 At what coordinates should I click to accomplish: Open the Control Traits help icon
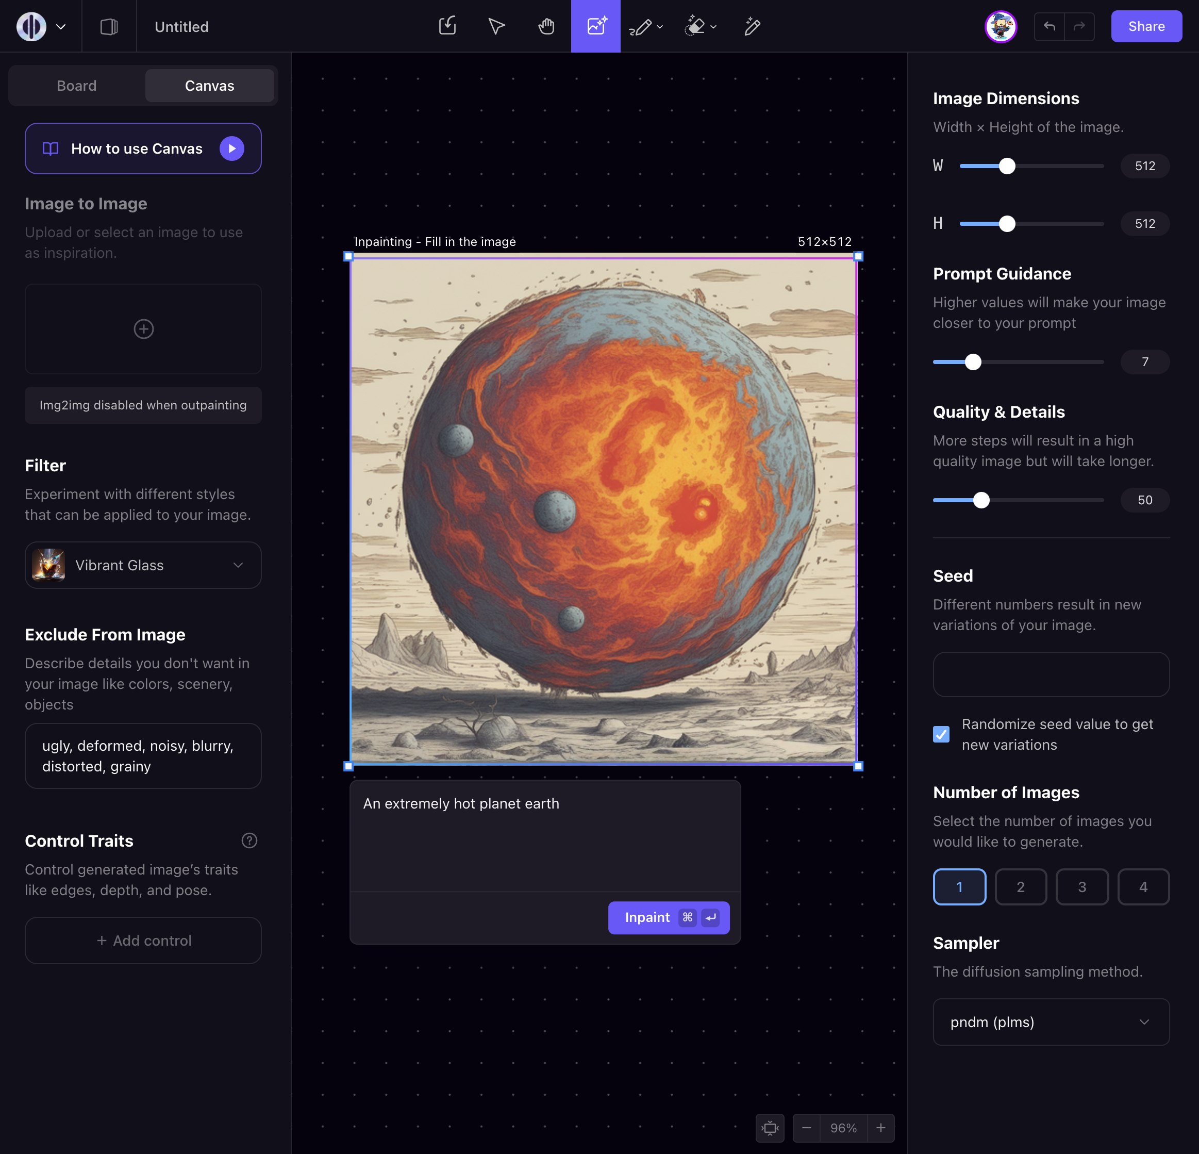249,840
